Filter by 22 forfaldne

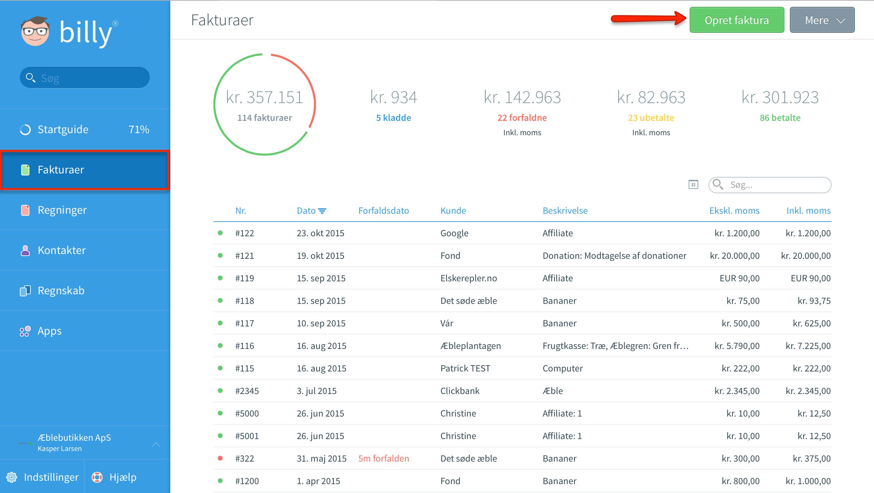click(522, 118)
